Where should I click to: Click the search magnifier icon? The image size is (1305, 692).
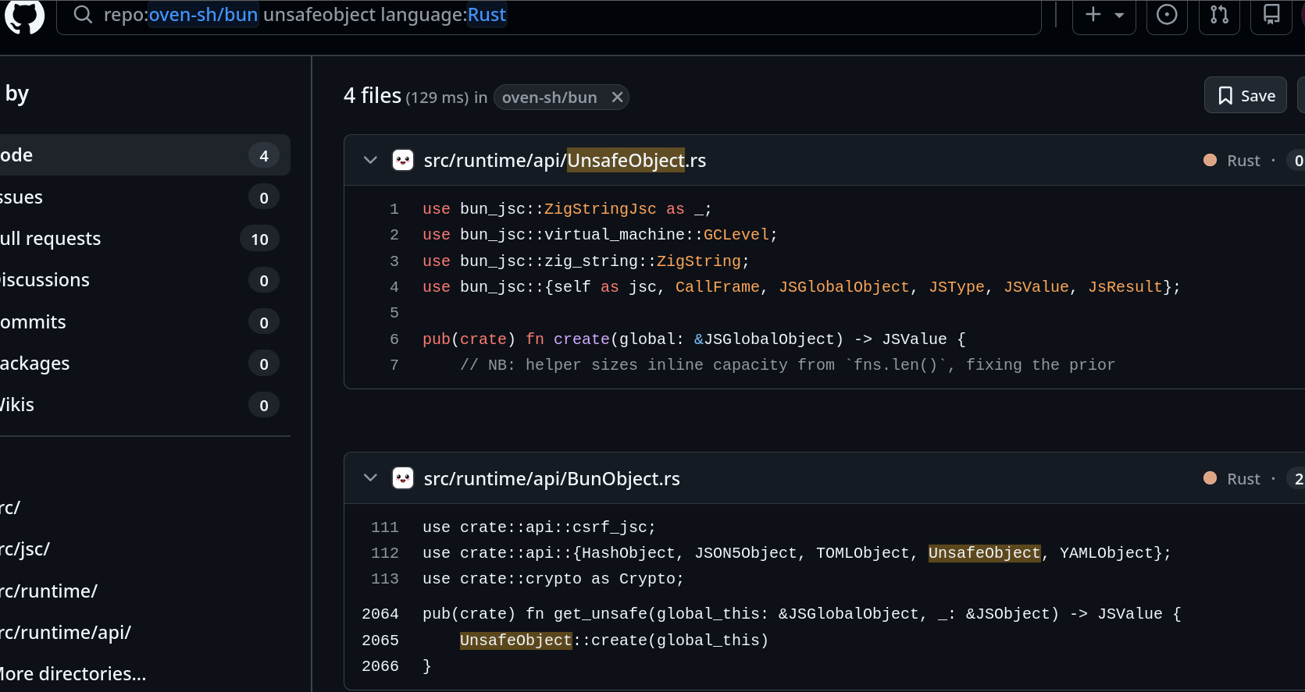83,15
